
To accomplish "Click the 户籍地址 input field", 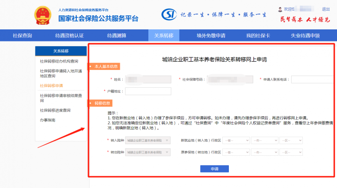I will click(148, 91).
